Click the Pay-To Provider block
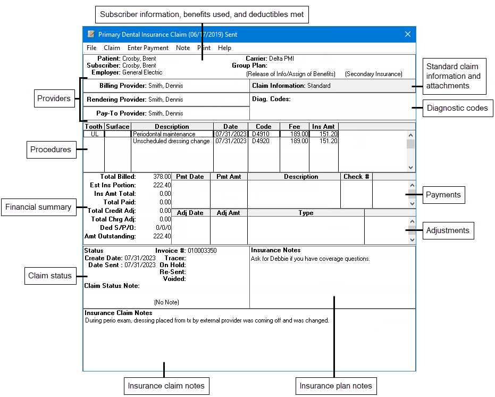This screenshot has height=397, width=495. pyautogui.click(x=166, y=113)
